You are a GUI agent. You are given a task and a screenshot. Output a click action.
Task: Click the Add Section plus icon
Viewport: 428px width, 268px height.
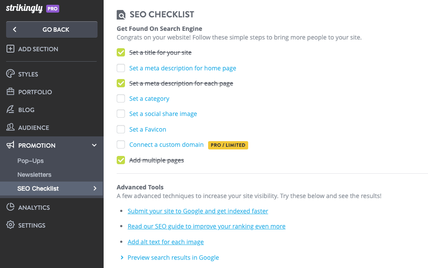[10, 49]
